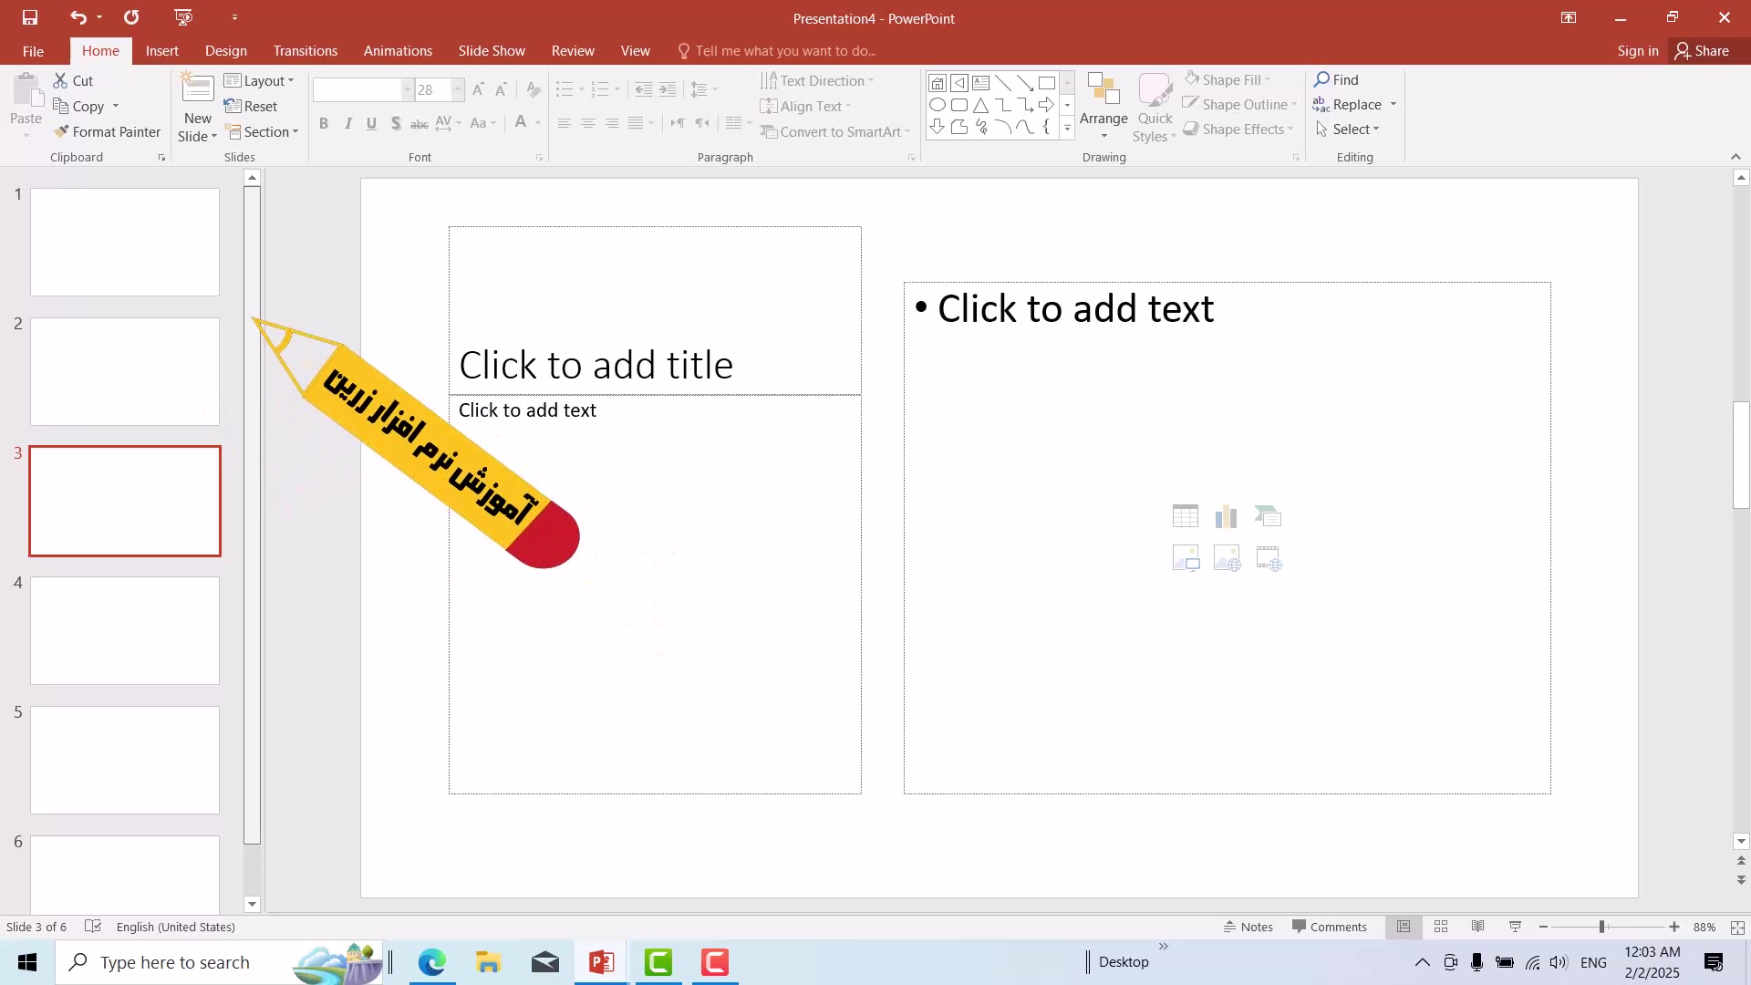Click the zoom slider handle
Image resolution: width=1751 pixels, height=985 pixels.
coord(1601,927)
